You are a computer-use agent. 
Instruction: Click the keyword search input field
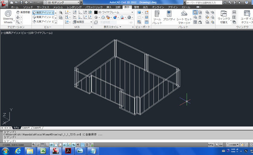204,2
